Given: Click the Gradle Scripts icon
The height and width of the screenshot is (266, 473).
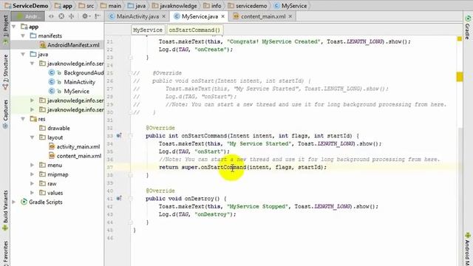Looking at the screenshot, I should click(24, 202).
